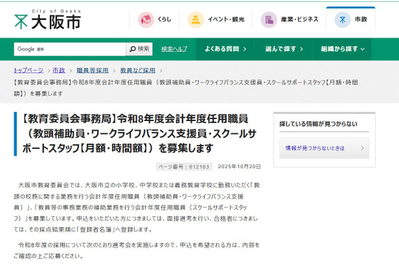
Task: Click the magnifier icon in the 検索 button
Action: click(132, 49)
